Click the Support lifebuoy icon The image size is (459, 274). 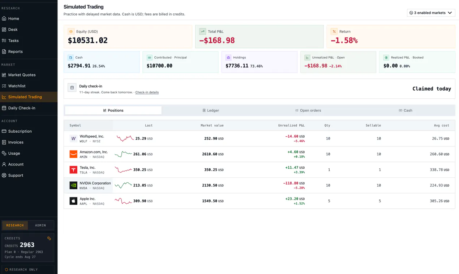pyautogui.click(x=4, y=175)
